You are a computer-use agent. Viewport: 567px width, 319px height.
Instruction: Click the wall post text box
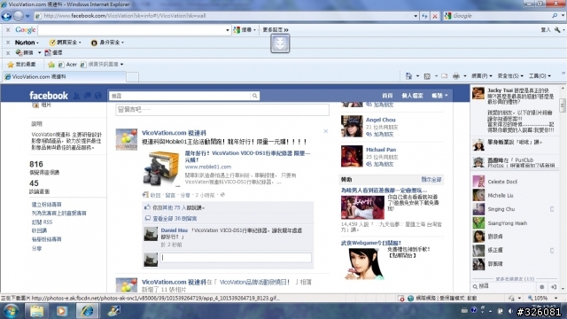point(222,110)
